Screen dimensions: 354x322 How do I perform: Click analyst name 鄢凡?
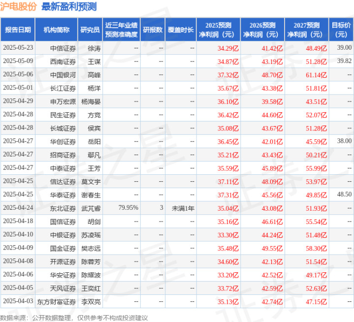click(94, 155)
